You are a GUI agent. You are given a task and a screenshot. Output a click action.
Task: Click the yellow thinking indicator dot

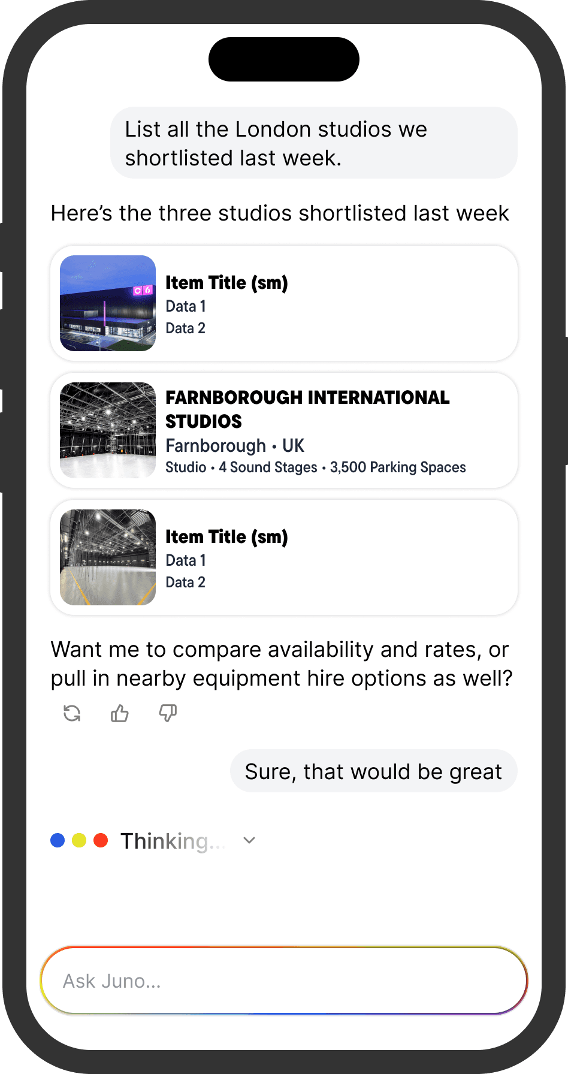79,840
